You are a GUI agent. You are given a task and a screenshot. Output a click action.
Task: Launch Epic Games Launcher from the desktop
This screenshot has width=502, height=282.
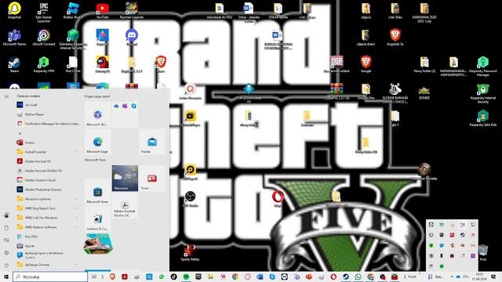tap(44, 13)
